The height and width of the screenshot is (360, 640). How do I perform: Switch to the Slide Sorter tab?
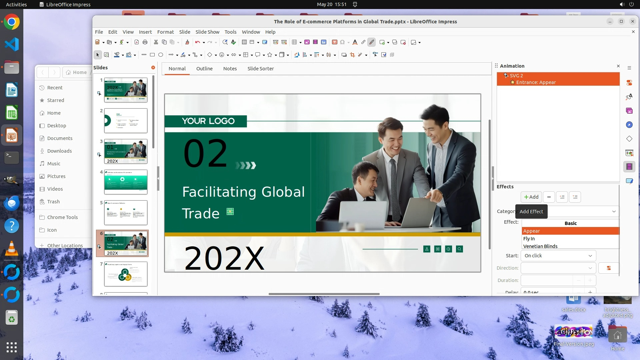click(x=260, y=69)
